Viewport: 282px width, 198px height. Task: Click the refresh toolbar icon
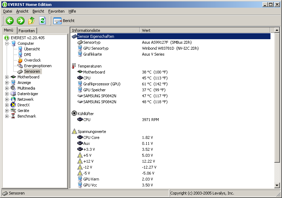pos(42,21)
